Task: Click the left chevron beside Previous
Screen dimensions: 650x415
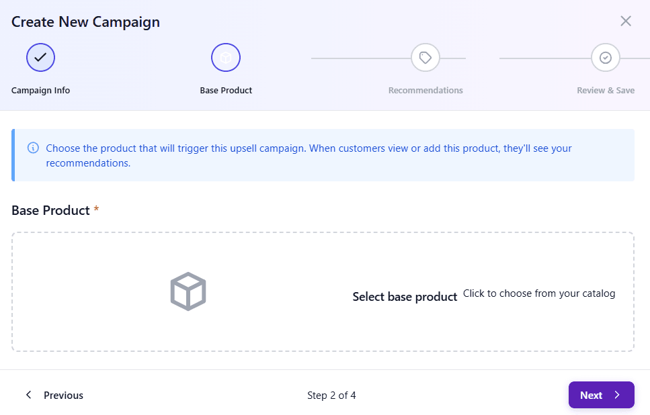Action: pos(28,395)
